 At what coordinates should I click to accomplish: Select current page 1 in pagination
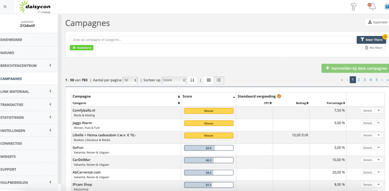(353, 80)
